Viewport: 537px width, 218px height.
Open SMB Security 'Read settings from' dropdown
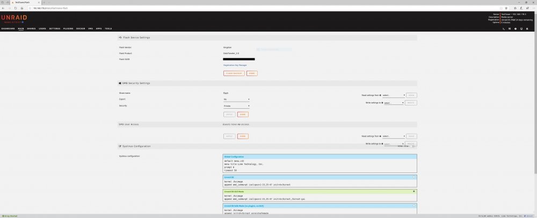(394, 95)
